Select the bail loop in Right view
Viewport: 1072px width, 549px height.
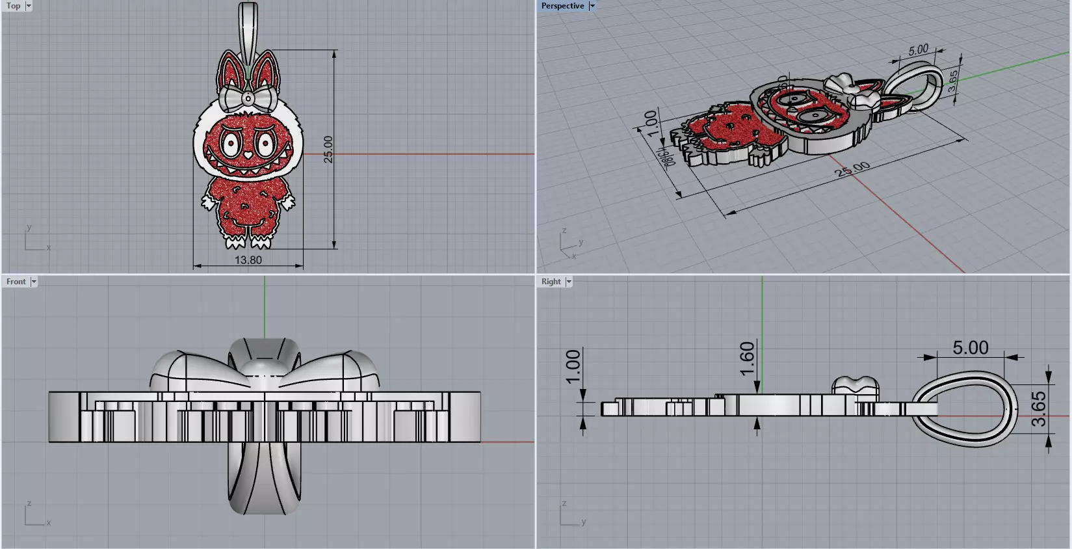click(x=963, y=408)
